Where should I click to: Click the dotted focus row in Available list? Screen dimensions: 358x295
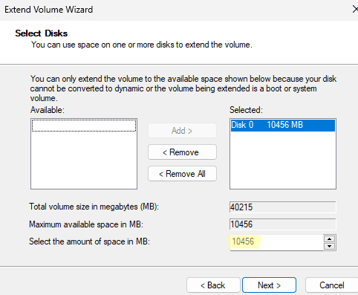84,126
